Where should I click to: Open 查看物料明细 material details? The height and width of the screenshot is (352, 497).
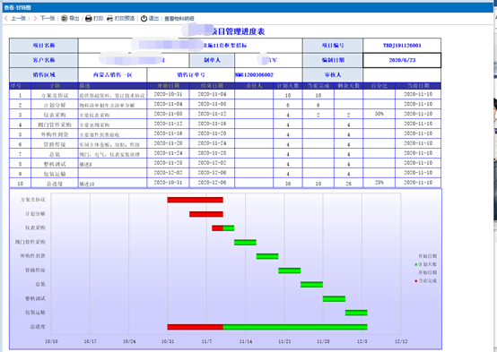179,19
